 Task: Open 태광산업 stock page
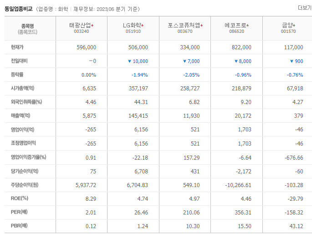(80, 25)
